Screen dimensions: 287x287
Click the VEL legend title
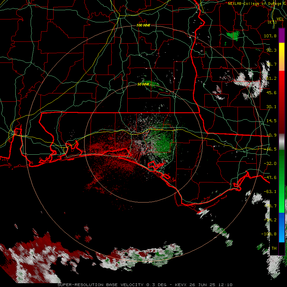[280, 19]
